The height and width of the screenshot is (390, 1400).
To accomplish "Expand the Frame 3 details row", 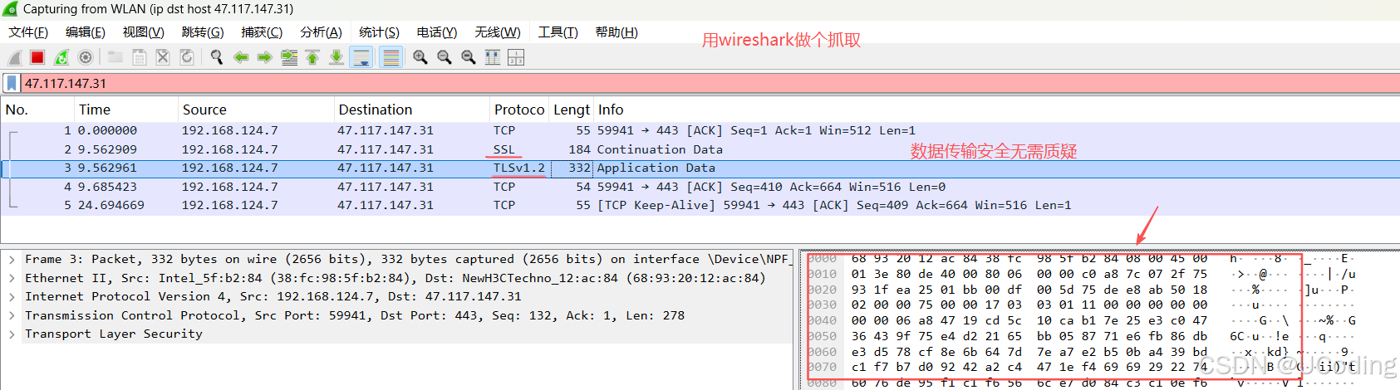I will [x=12, y=260].
